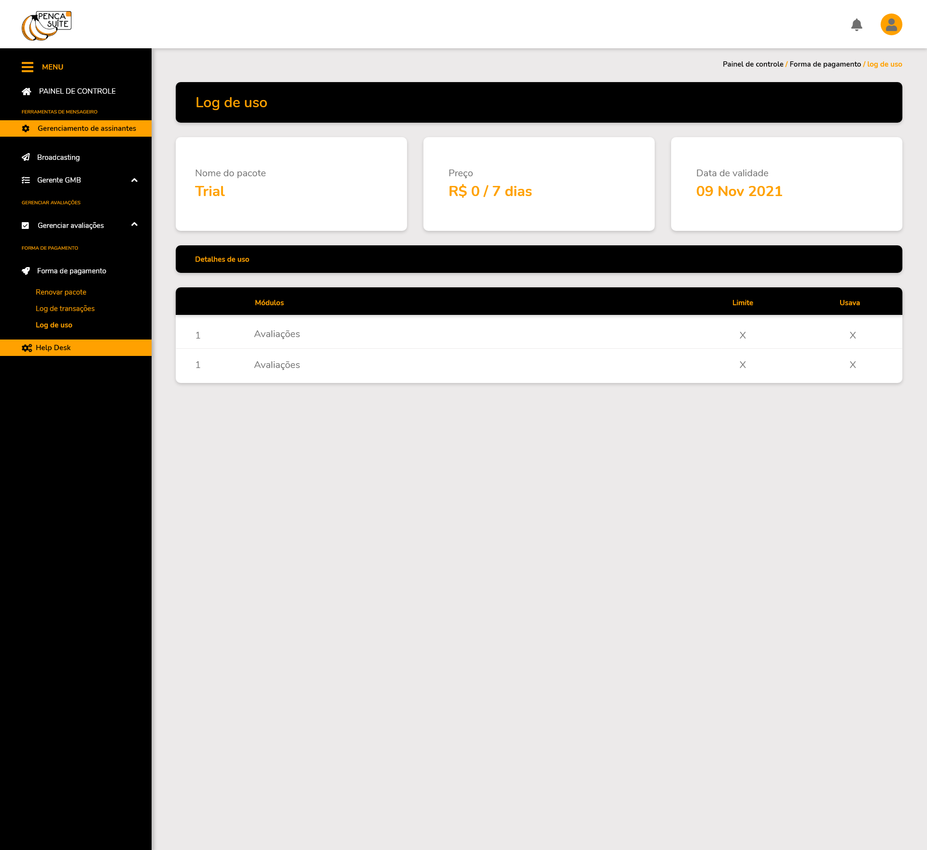The width and height of the screenshot is (927, 850).
Task: Click the rocket icon for Forma de pagamento
Action: pyautogui.click(x=26, y=271)
